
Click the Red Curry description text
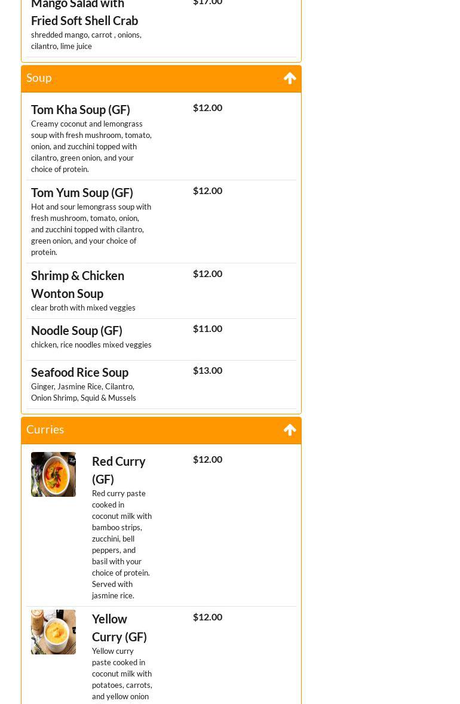tap(121, 544)
